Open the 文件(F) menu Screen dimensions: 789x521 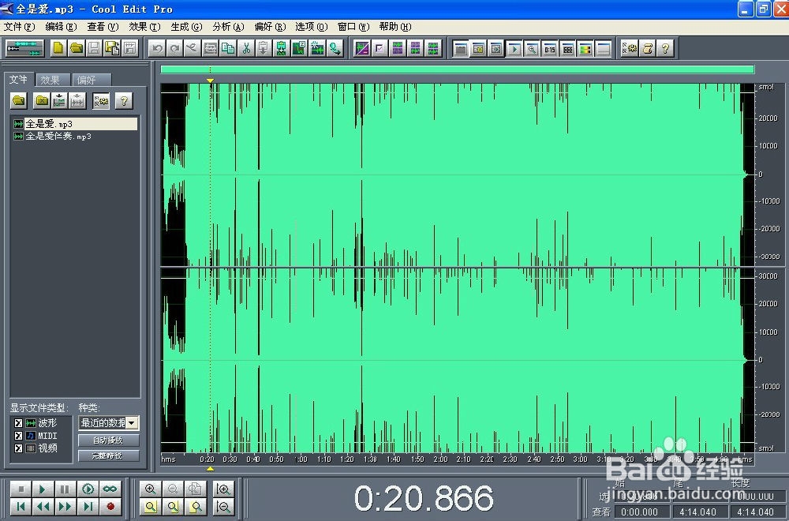coord(19,27)
